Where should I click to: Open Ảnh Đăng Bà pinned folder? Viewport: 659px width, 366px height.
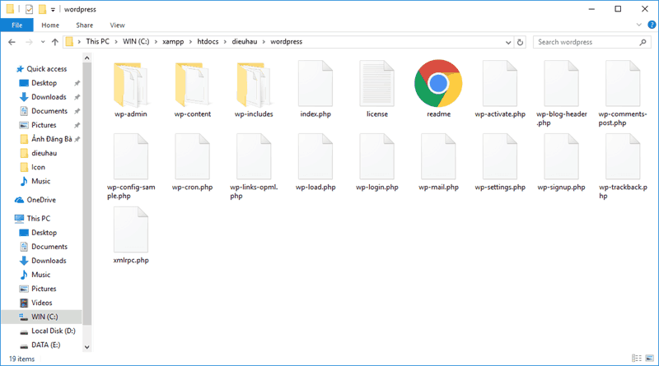[51, 139]
